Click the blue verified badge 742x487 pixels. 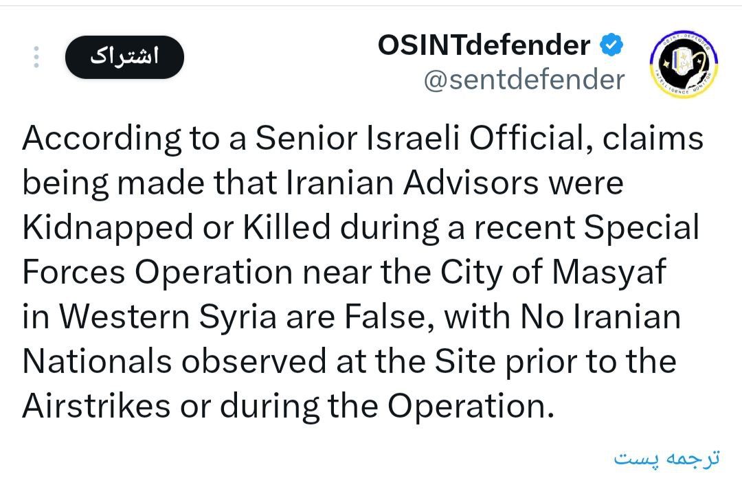click(611, 45)
